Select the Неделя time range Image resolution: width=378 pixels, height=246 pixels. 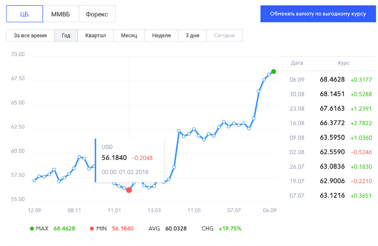(x=161, y=35)
